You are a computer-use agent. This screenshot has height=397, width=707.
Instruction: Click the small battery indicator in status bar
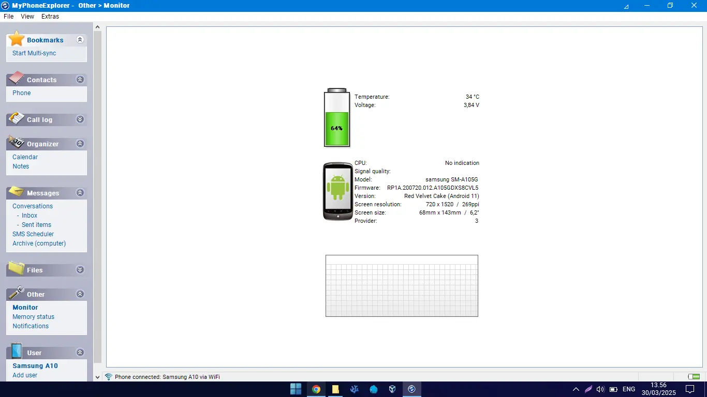694,377
